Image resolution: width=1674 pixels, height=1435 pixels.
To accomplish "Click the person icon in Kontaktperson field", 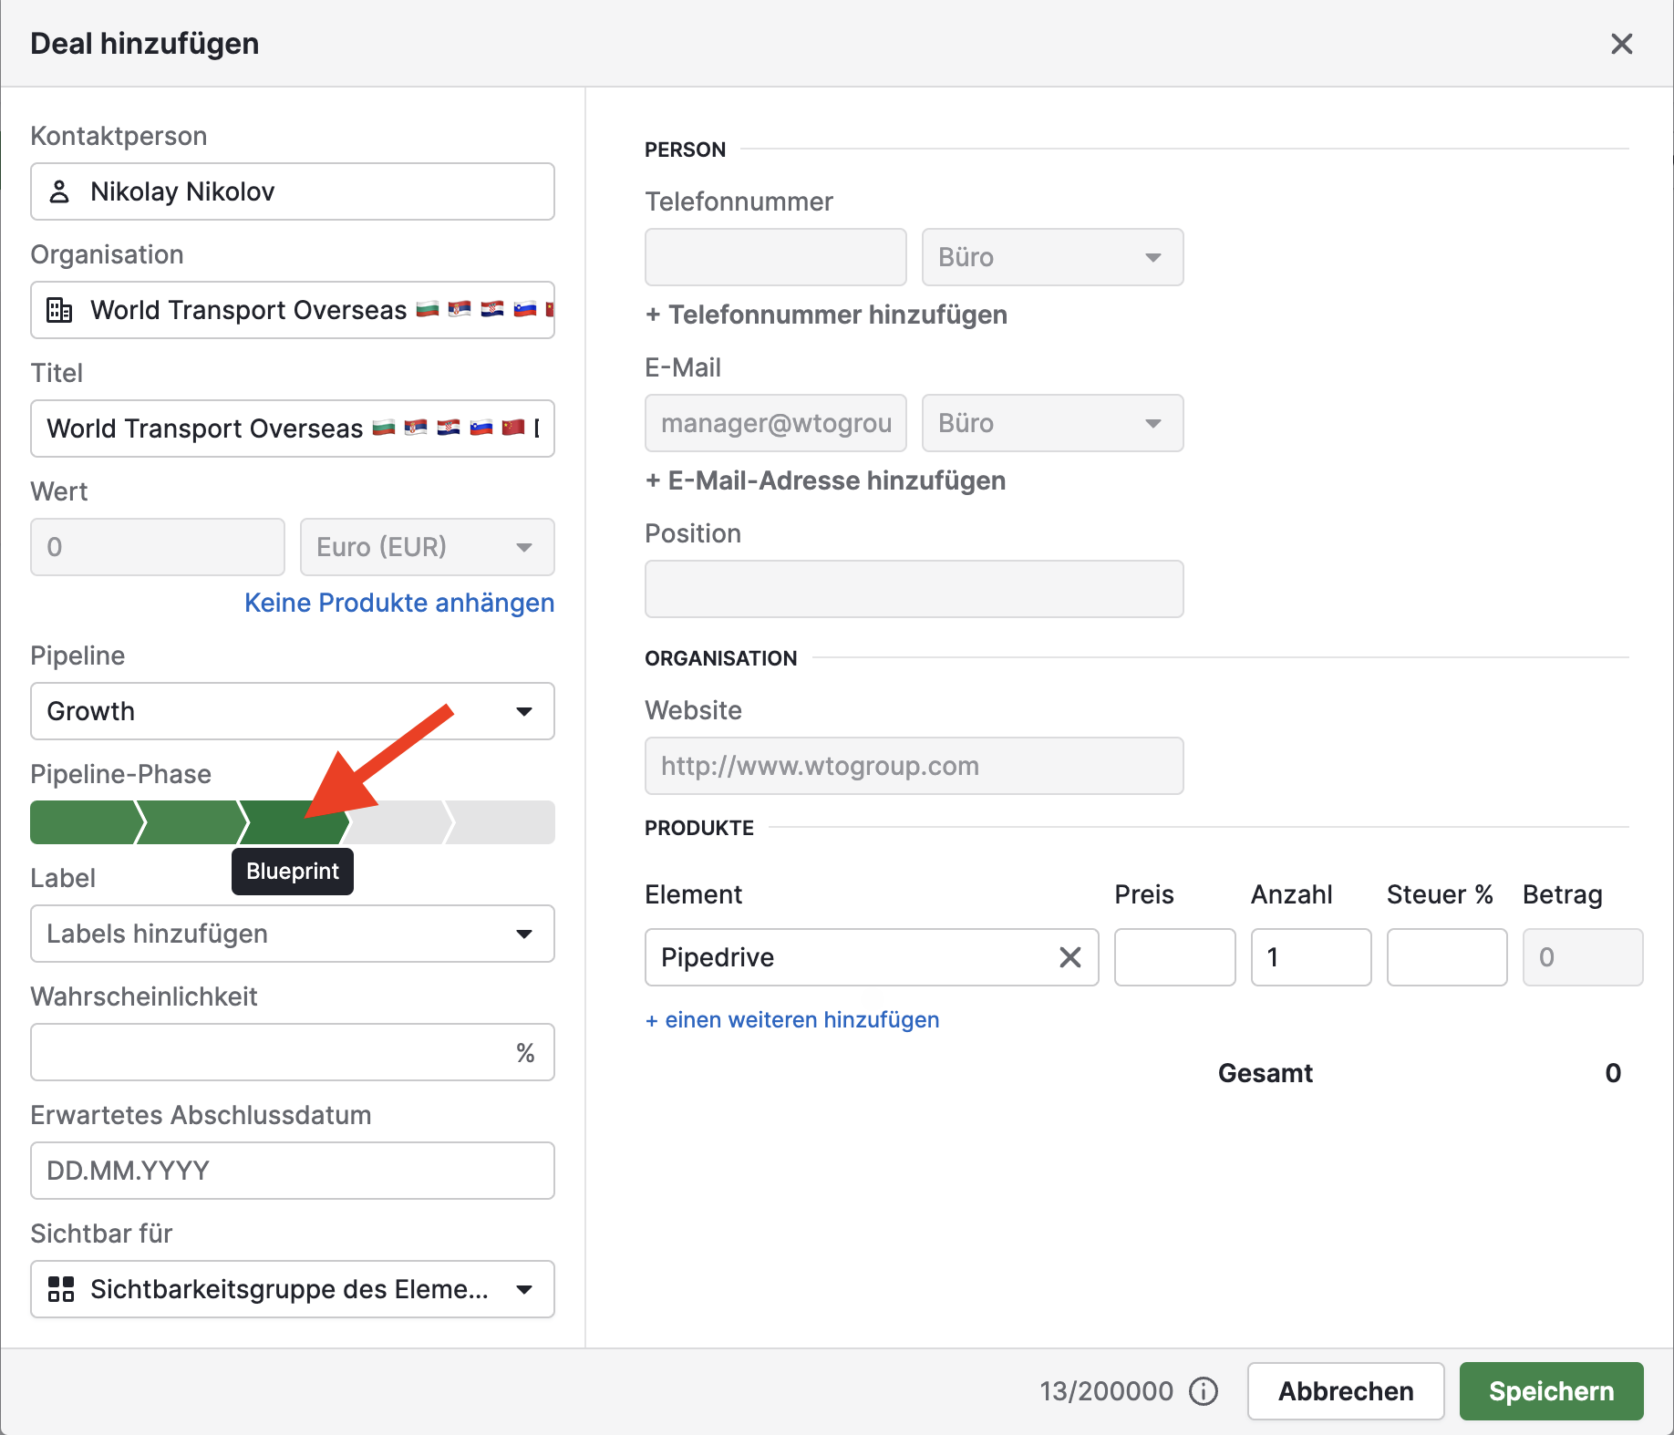I will click(x=59, y=191).
